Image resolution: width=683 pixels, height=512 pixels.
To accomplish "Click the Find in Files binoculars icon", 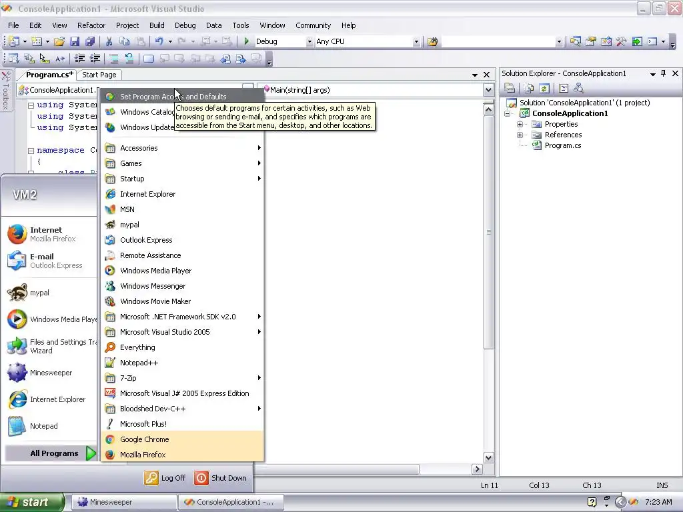I will pos(432,41).
